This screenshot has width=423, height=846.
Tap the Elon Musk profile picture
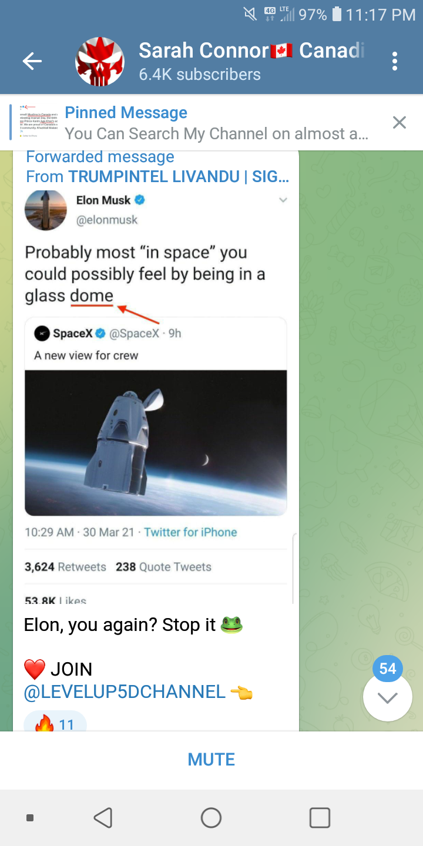(x=46, y=210)
